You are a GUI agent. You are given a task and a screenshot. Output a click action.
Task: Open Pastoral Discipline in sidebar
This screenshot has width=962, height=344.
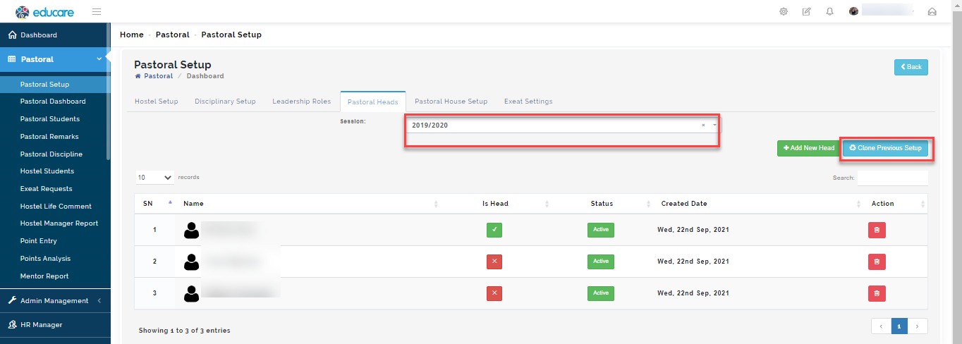[x=51, y=154]
